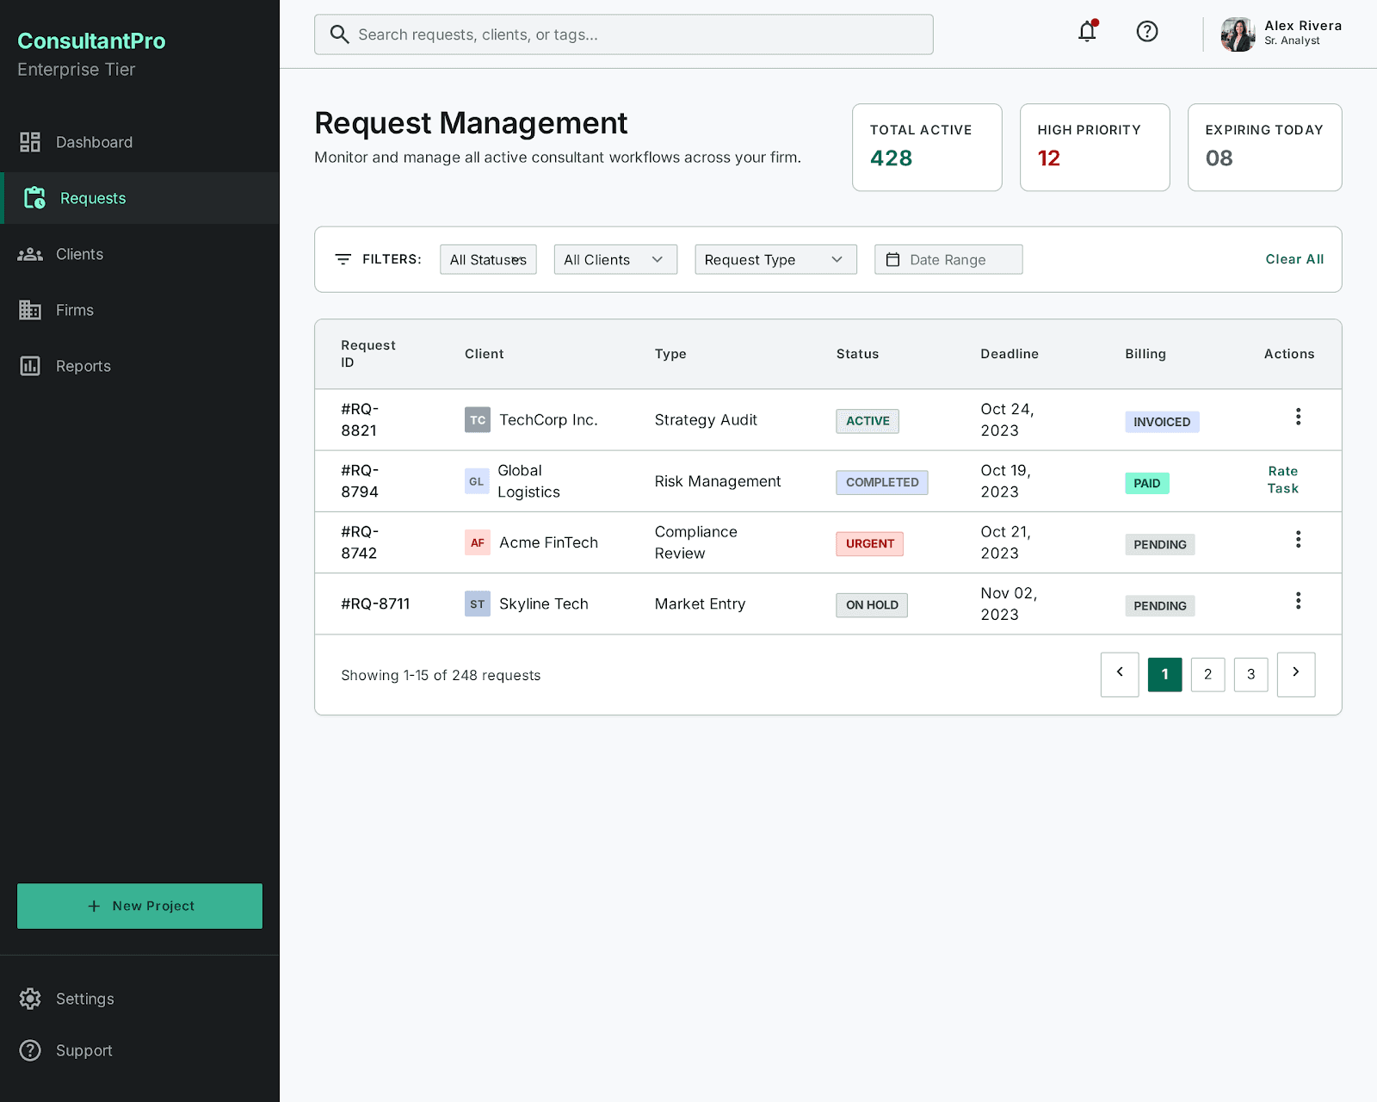1377x1102 pixels.
Task: Go to next page arrow
Action: click(1296, 674)
